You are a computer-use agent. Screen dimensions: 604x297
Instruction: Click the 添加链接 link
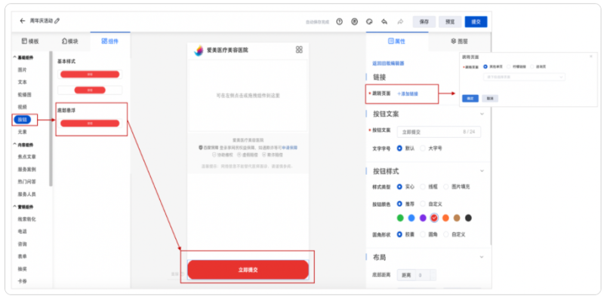pos(408,93)
